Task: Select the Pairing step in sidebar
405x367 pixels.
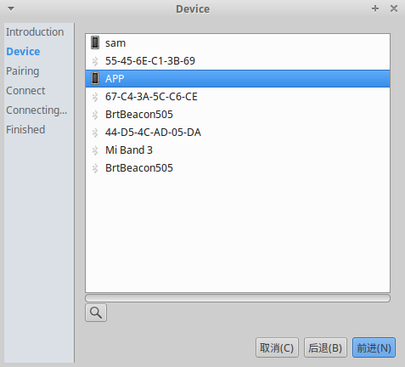Action: (x=23, y=71)
